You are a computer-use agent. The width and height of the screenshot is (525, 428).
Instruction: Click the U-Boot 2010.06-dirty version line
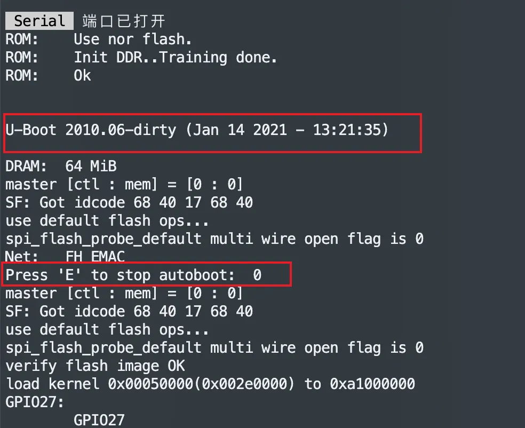point(197,130)
